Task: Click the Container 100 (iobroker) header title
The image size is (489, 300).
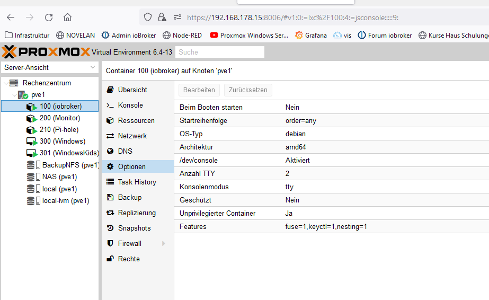Action: pyautogui.click(x=169, y=71)
